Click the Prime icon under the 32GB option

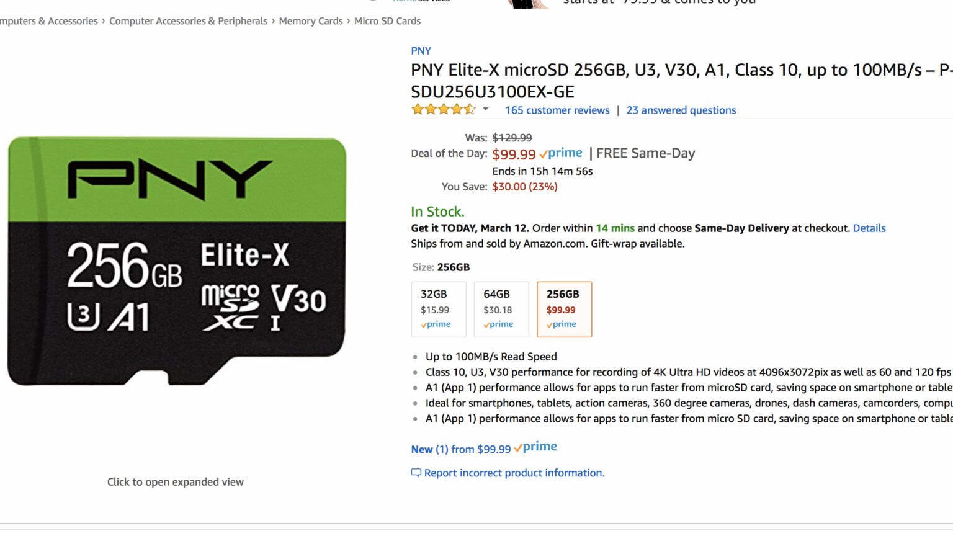(438, 324)
